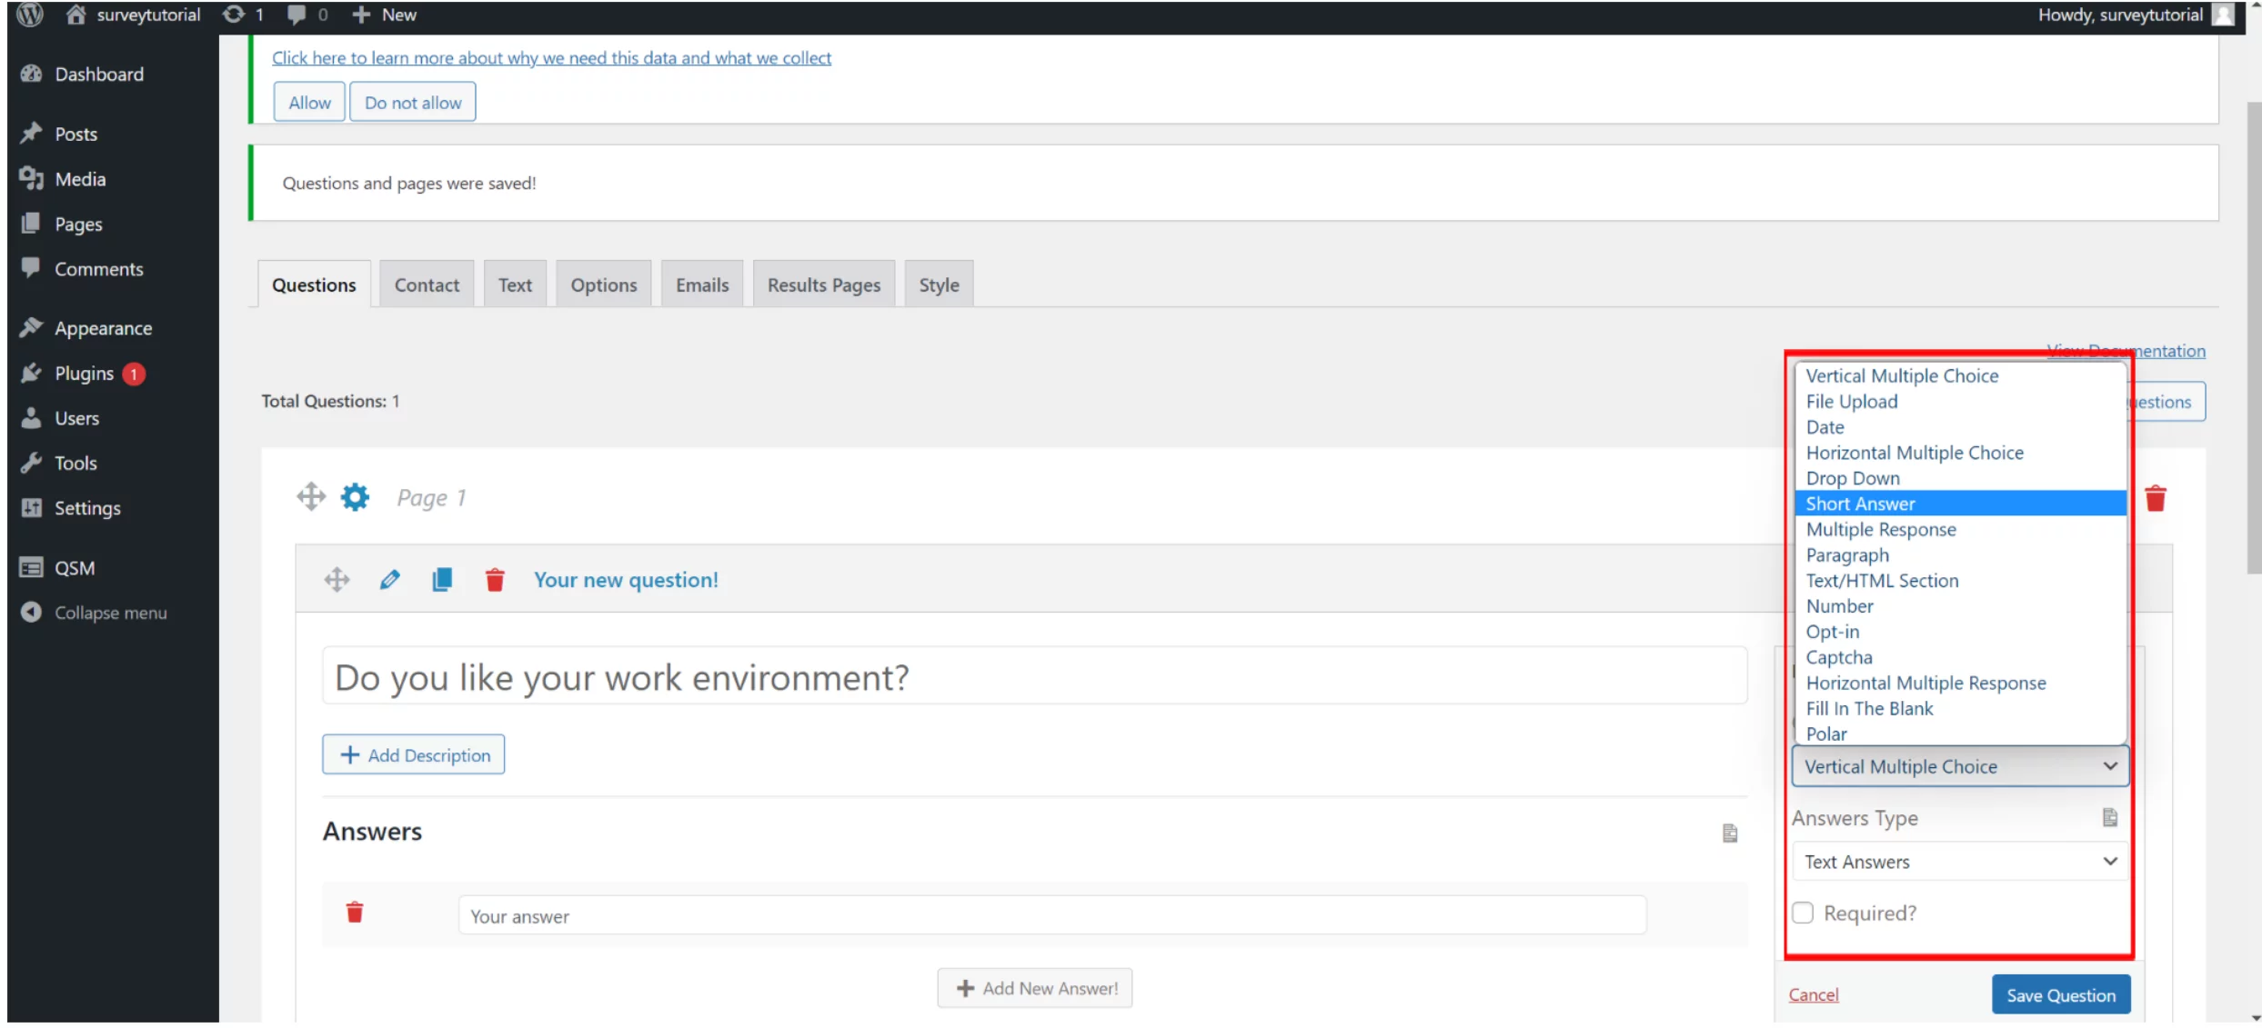Open Users in sidebar
The height and width of the screenshot is (1028, 2262).
76,418
